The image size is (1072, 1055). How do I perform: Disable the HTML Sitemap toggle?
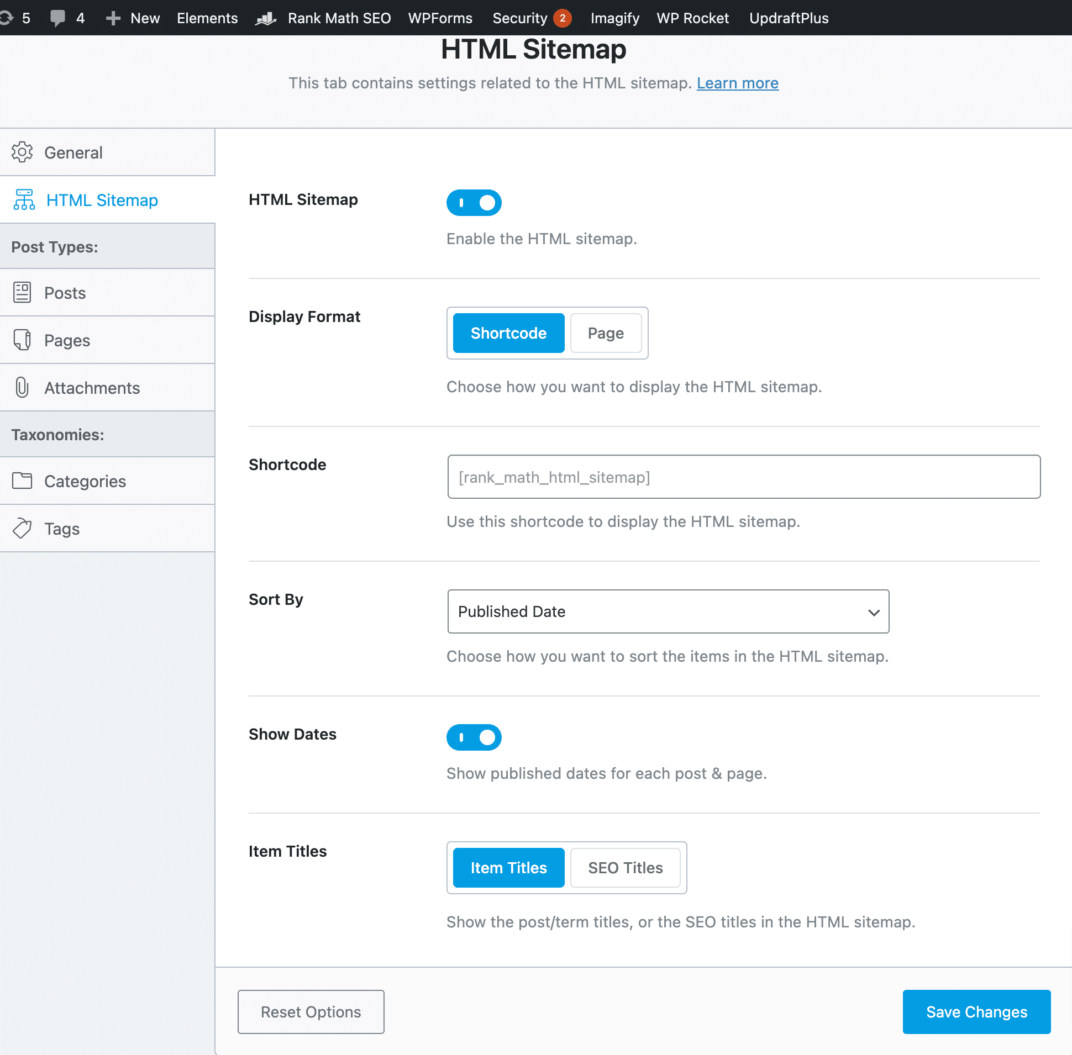pyautogui.click(x=474, y=202)
